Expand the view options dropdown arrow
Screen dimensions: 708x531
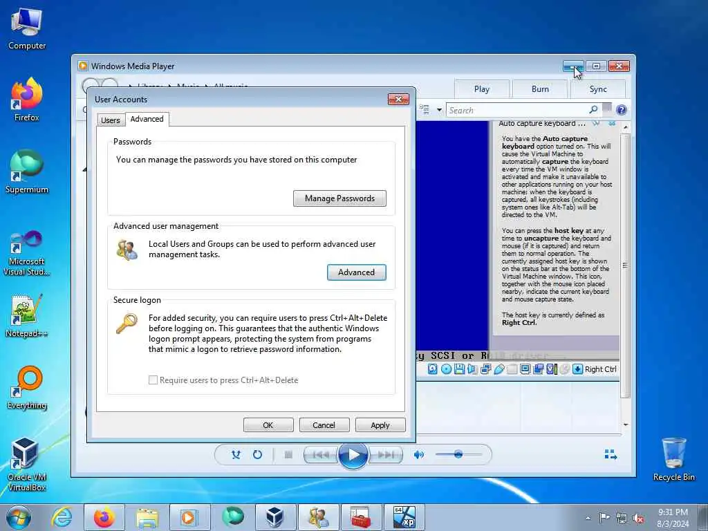439,110
